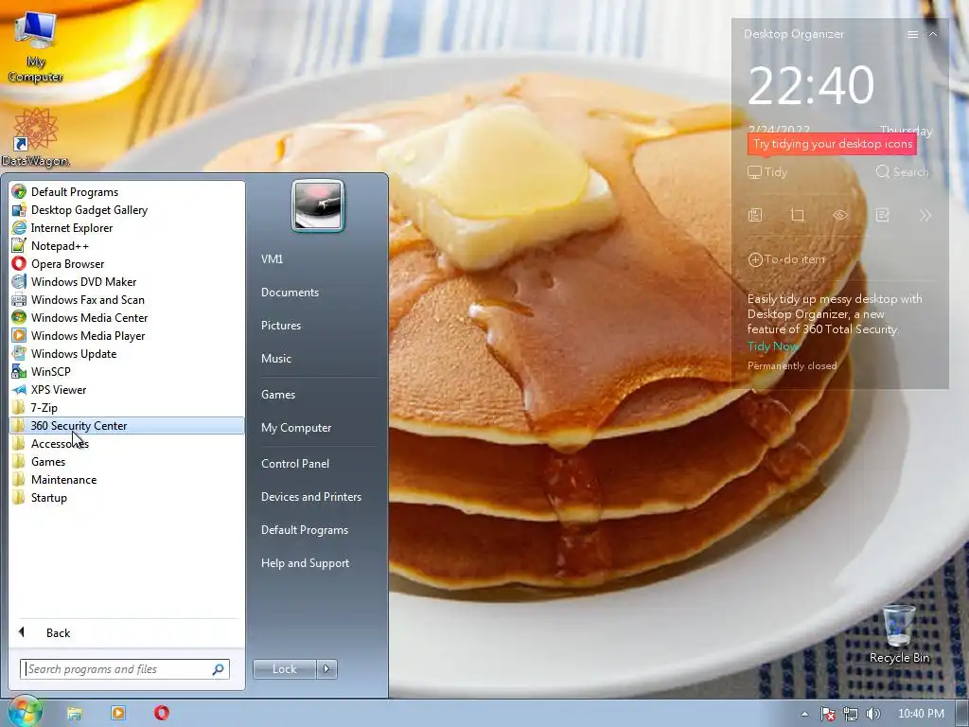Add a To-do item
The height and width of the screenshot is (727, 969).
coord(786,259)
